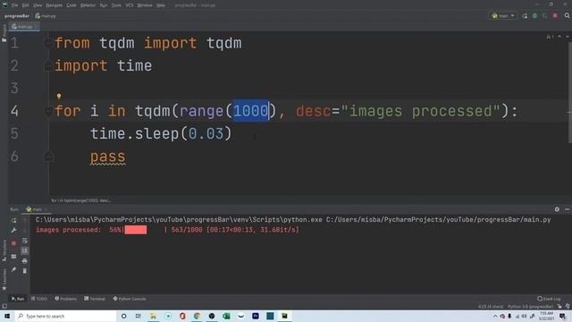The height and width of the screenshot is (322, 572).
Task: Click the green debug bug icon
Action: 534,16
